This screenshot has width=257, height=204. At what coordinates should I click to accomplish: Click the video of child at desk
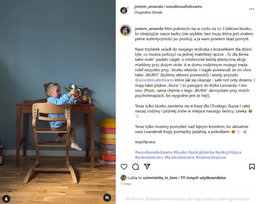(58, 102)
